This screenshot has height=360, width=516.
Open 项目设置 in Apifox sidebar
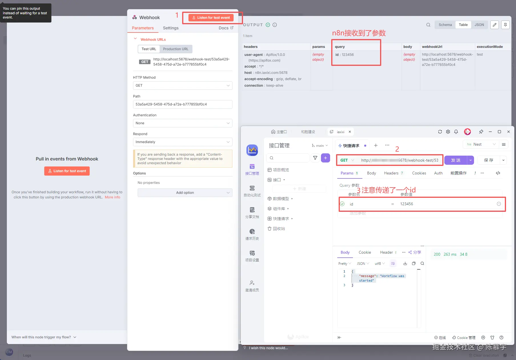point(252,256)
